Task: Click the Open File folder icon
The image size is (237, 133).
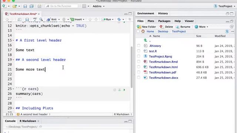Action: coord(15,6)
